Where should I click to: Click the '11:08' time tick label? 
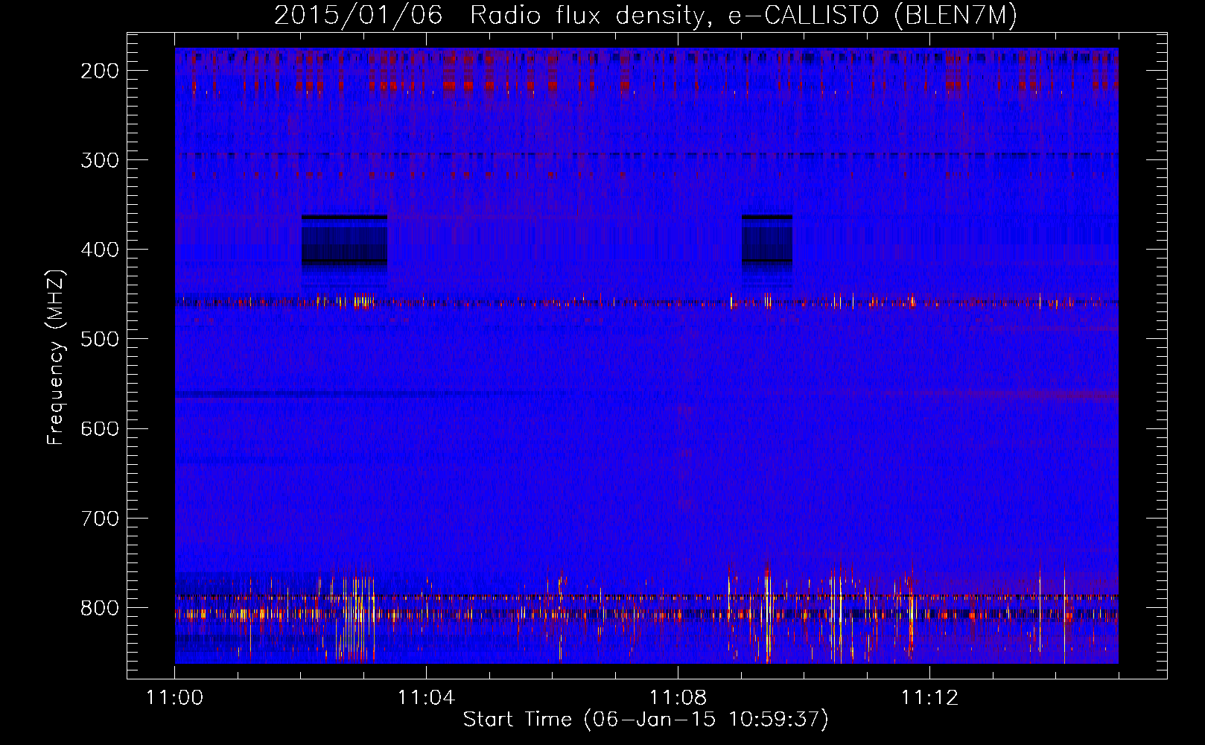[x=678, y=698]
